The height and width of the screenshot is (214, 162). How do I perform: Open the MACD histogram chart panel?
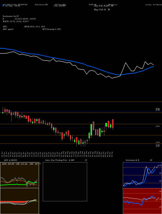coord(19,201)
